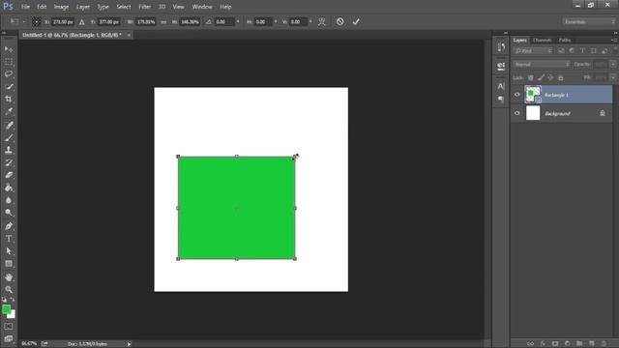Open the History panel icon
The image size is (619, 348).
click(501, 47)
